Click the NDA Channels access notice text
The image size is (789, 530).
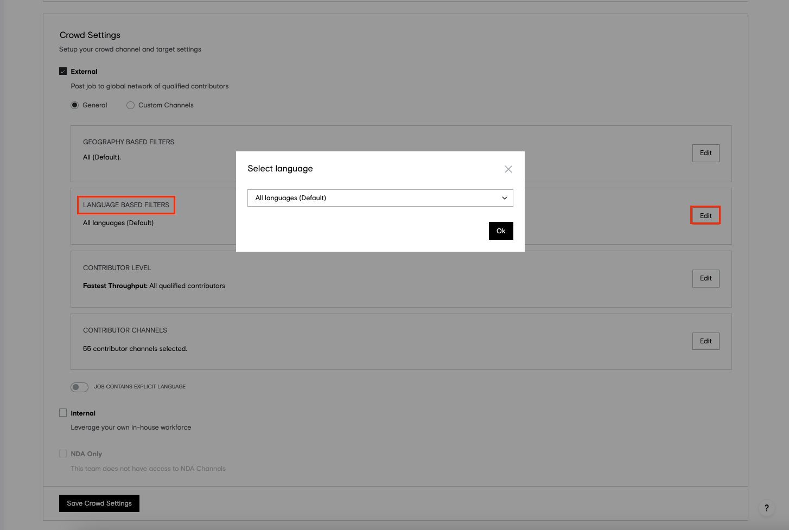pos(148,469)
